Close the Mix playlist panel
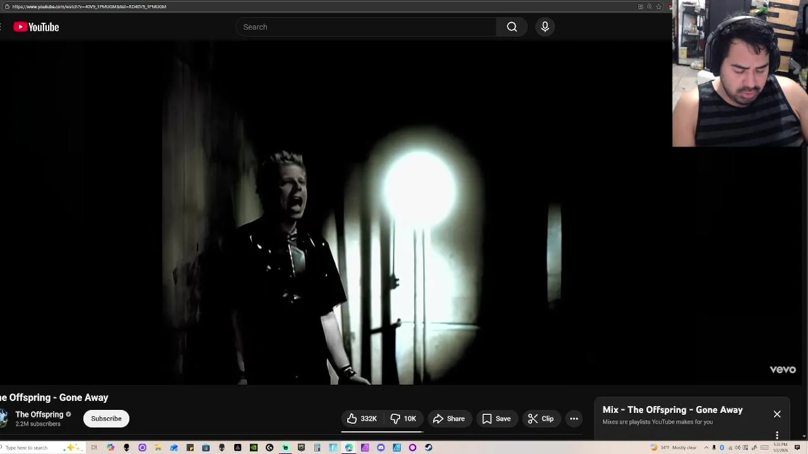The image size is (808, 454). click(x=777, y=414)
